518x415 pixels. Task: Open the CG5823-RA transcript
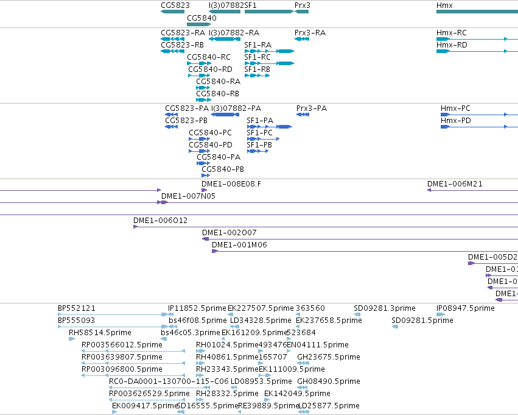click(x=172, y=39)
